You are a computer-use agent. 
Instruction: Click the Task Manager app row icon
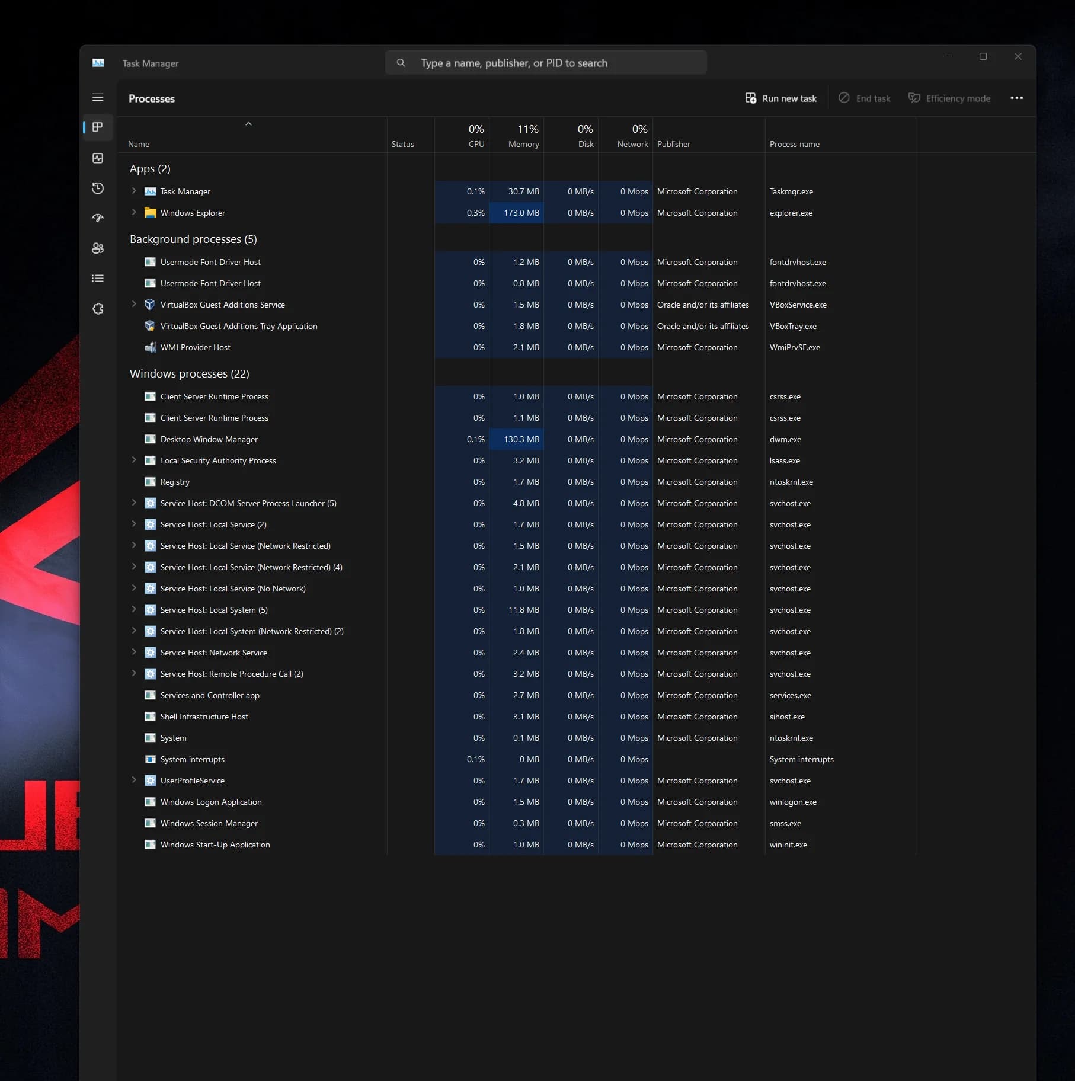coord(151,191)
